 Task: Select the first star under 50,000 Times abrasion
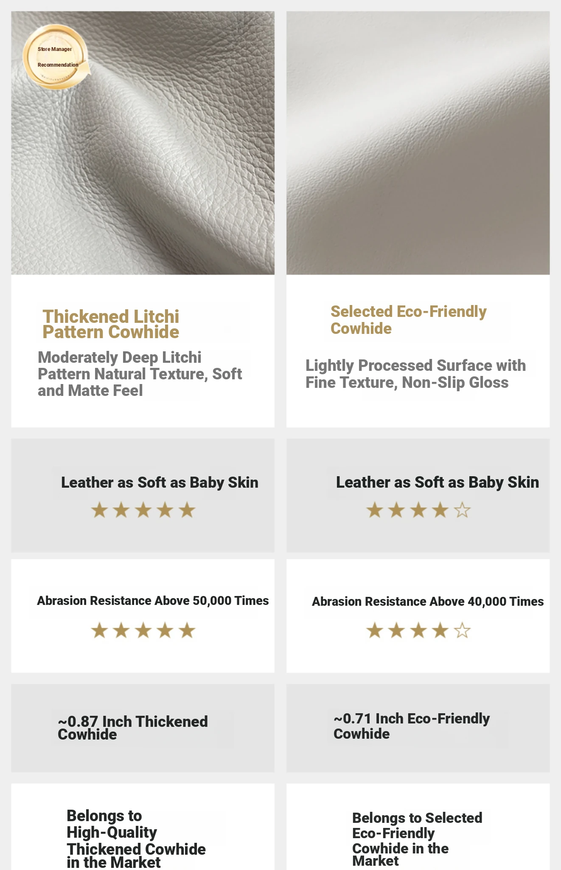(99, 630)
